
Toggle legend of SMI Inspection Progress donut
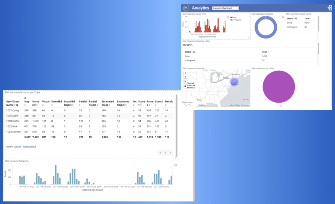click(x=283, y=17)
